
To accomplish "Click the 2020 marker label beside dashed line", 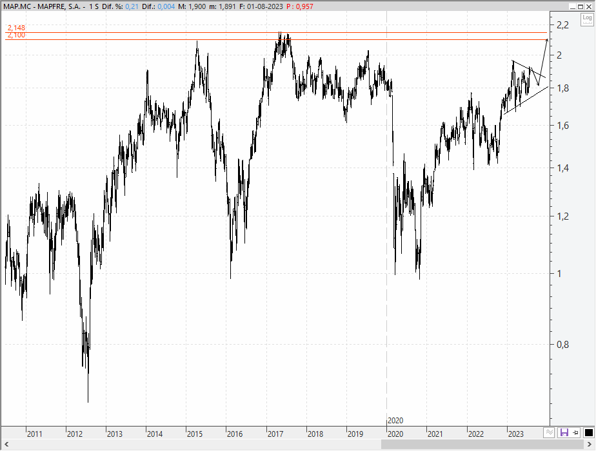I will click(395, 421).
